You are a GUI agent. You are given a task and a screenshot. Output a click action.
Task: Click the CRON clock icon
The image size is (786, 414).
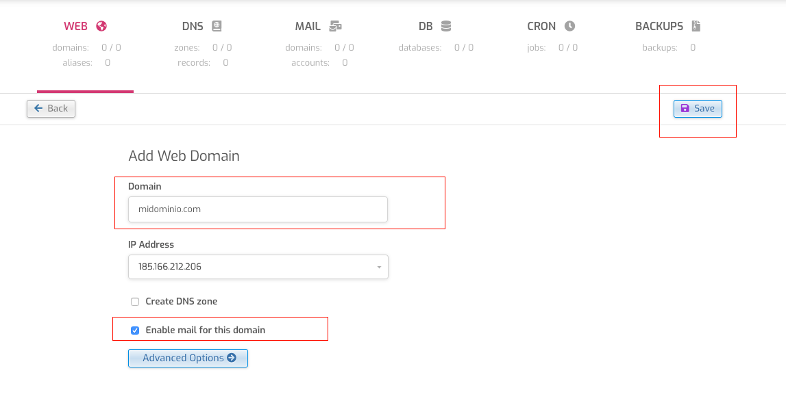click(x=569, y=26)
